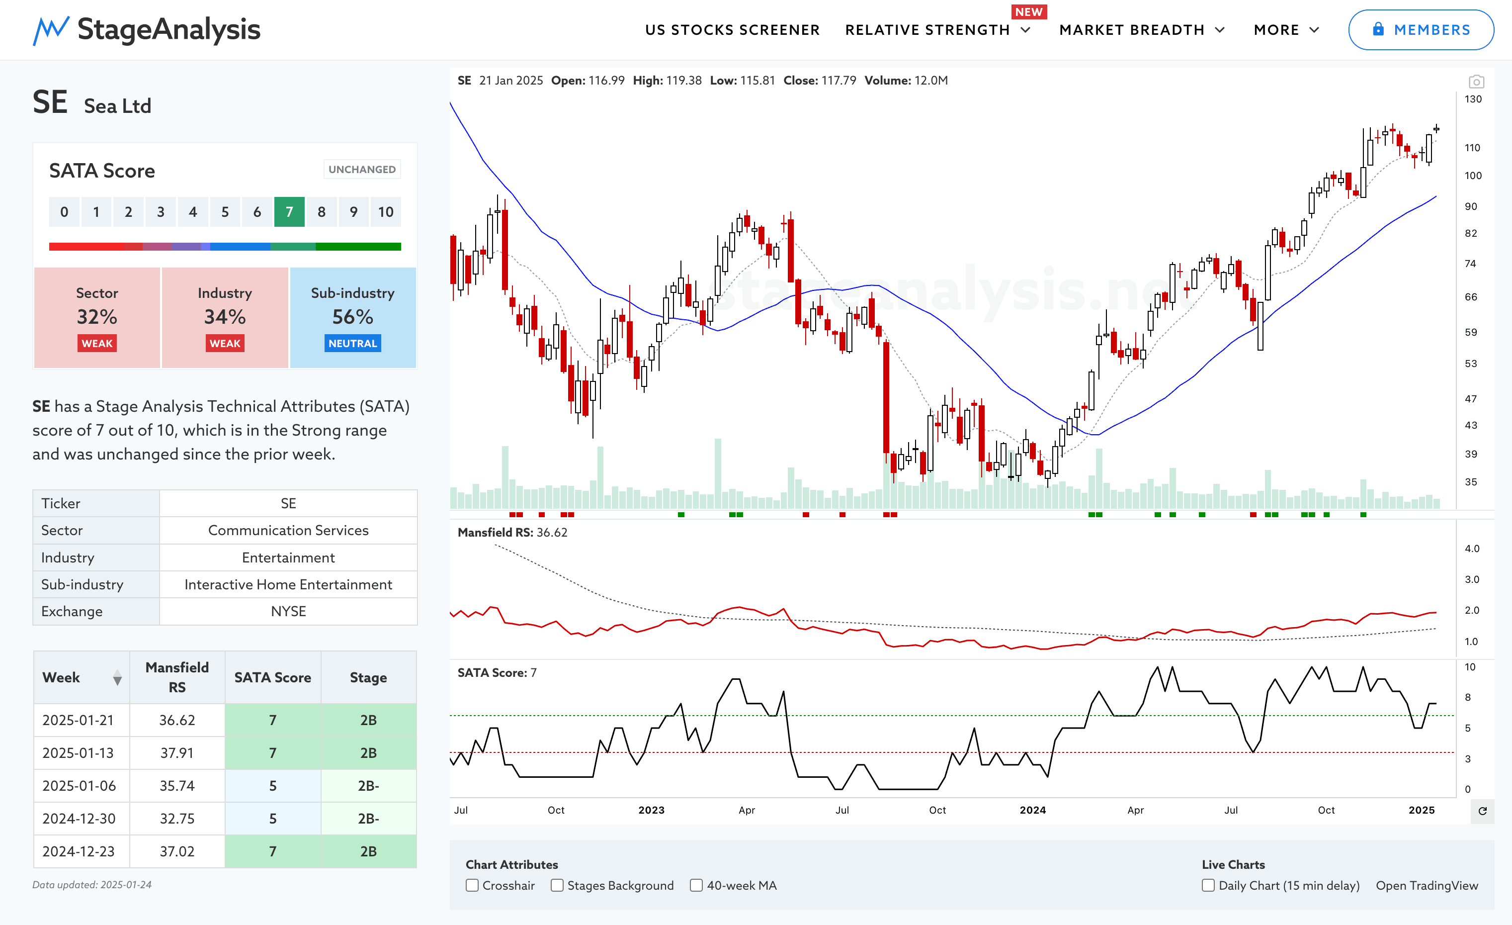Screen dimensions: 1512x925
Task: Select SATA score box 7
Action: [x=289, y=212]
